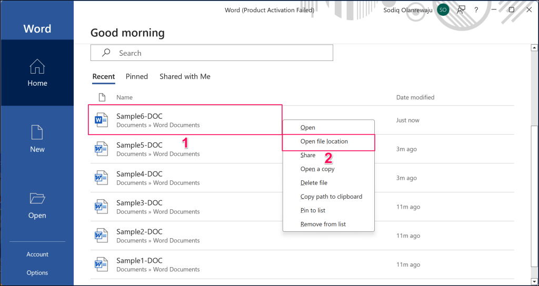Click the user account avatar SO
Image resolution: width=539 pixels, height=286 pixels.
pyautogui.click(x=443, y=9)
